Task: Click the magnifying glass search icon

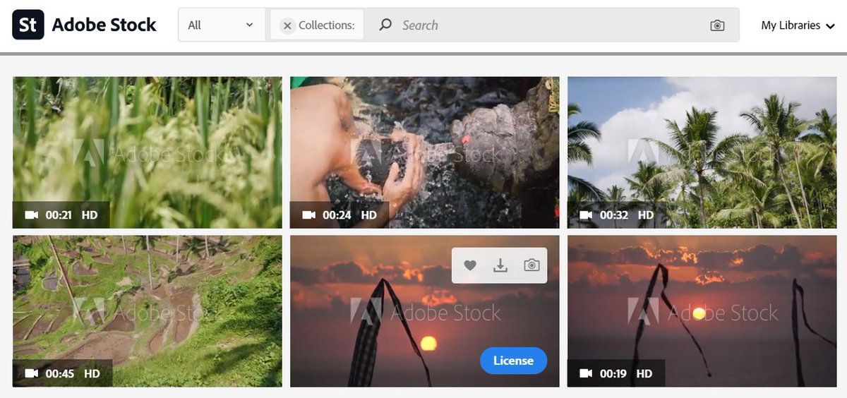Action: coord(385,25)
